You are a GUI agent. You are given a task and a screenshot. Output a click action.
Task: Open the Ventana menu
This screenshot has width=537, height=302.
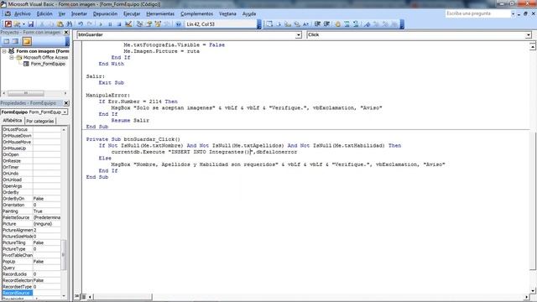point(227,13)
